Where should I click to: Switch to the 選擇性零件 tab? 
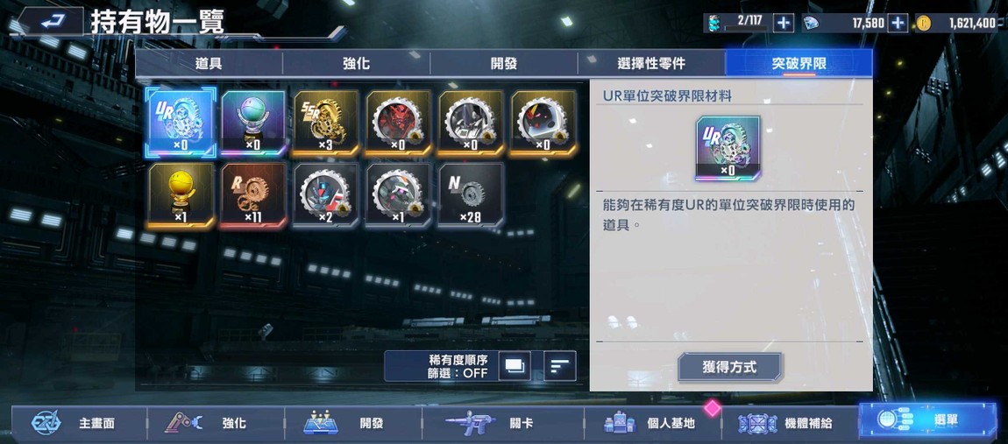[x=651, y=64]
